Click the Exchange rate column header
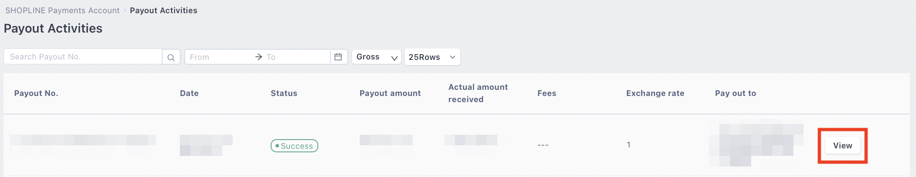The width and height of the screenshot is (916, 177). tap(655, 93)
